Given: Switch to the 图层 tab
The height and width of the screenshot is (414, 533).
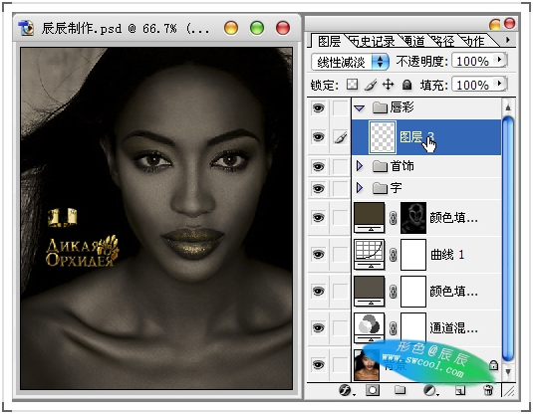Looking at the screenshot, I should point(329,42).
